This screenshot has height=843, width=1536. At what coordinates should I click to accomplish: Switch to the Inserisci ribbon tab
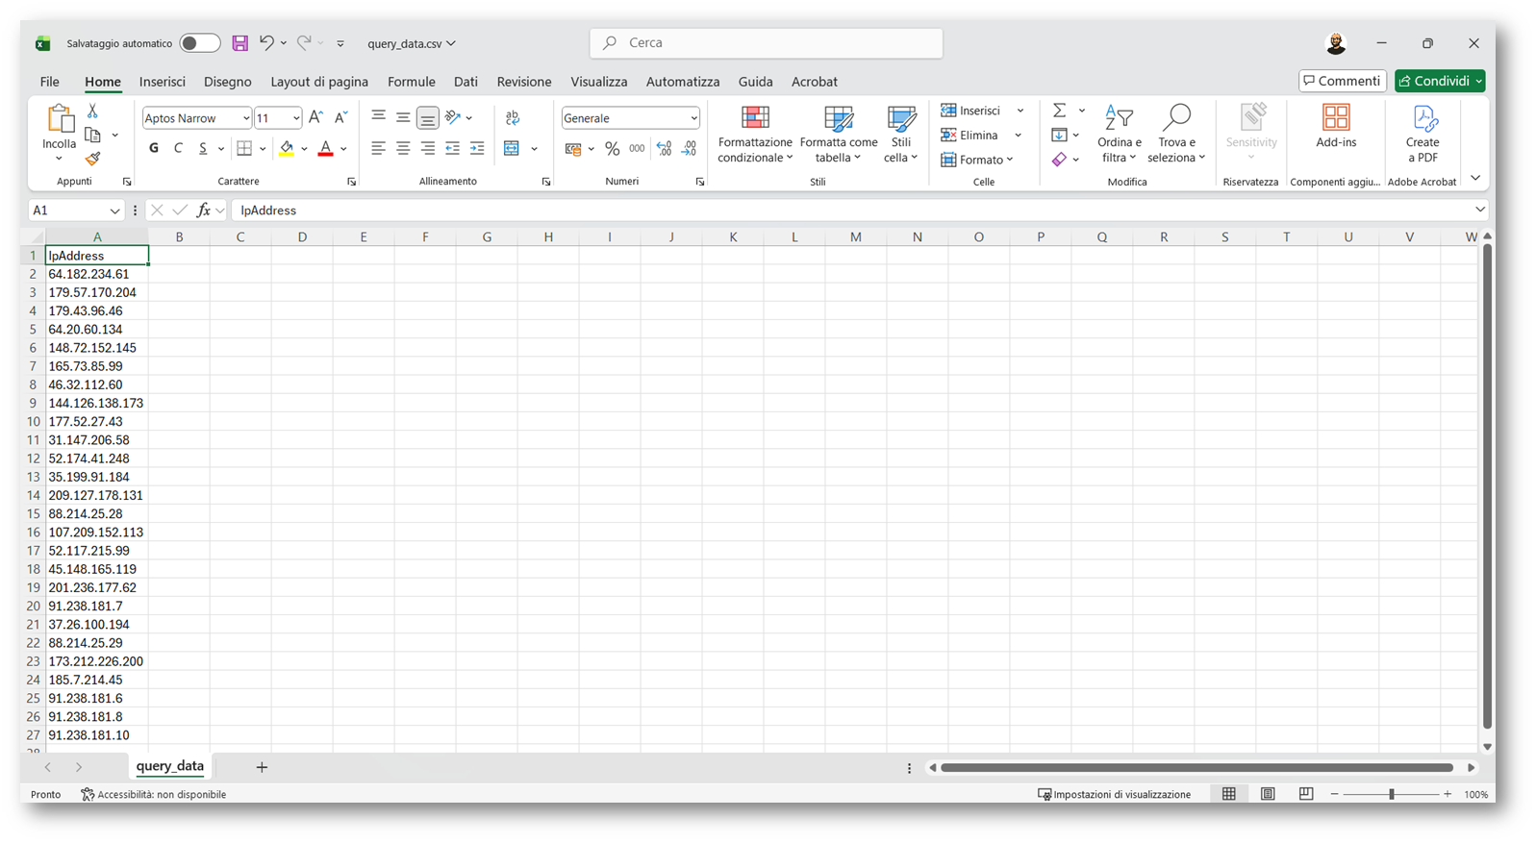162,82
